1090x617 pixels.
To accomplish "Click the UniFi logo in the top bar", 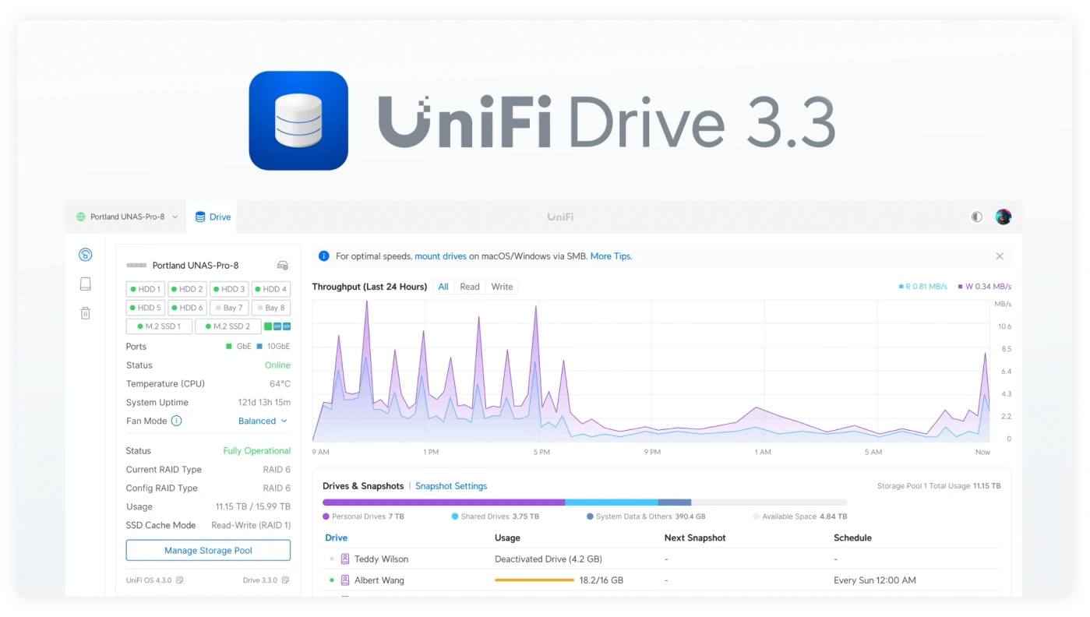I will [560, 217].
